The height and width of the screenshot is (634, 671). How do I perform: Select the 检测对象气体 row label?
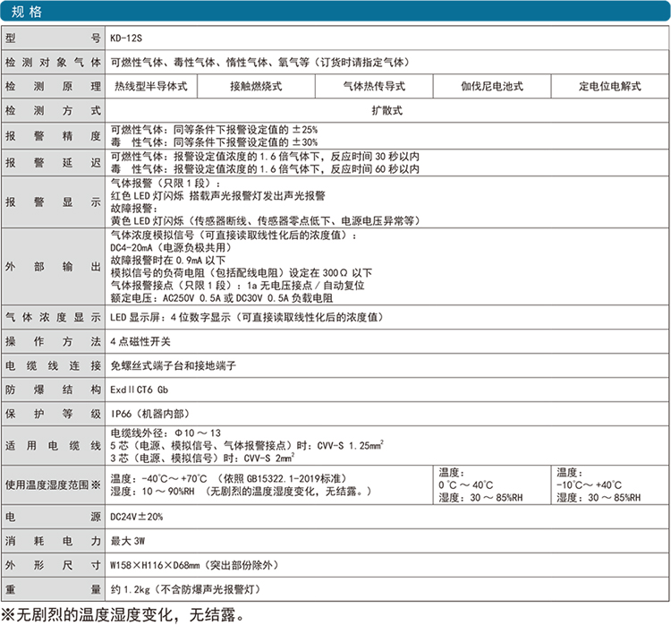tap(53, 63)
